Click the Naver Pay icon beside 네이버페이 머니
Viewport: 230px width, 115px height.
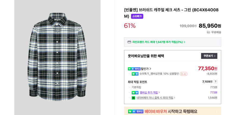[x=133, y=98]
